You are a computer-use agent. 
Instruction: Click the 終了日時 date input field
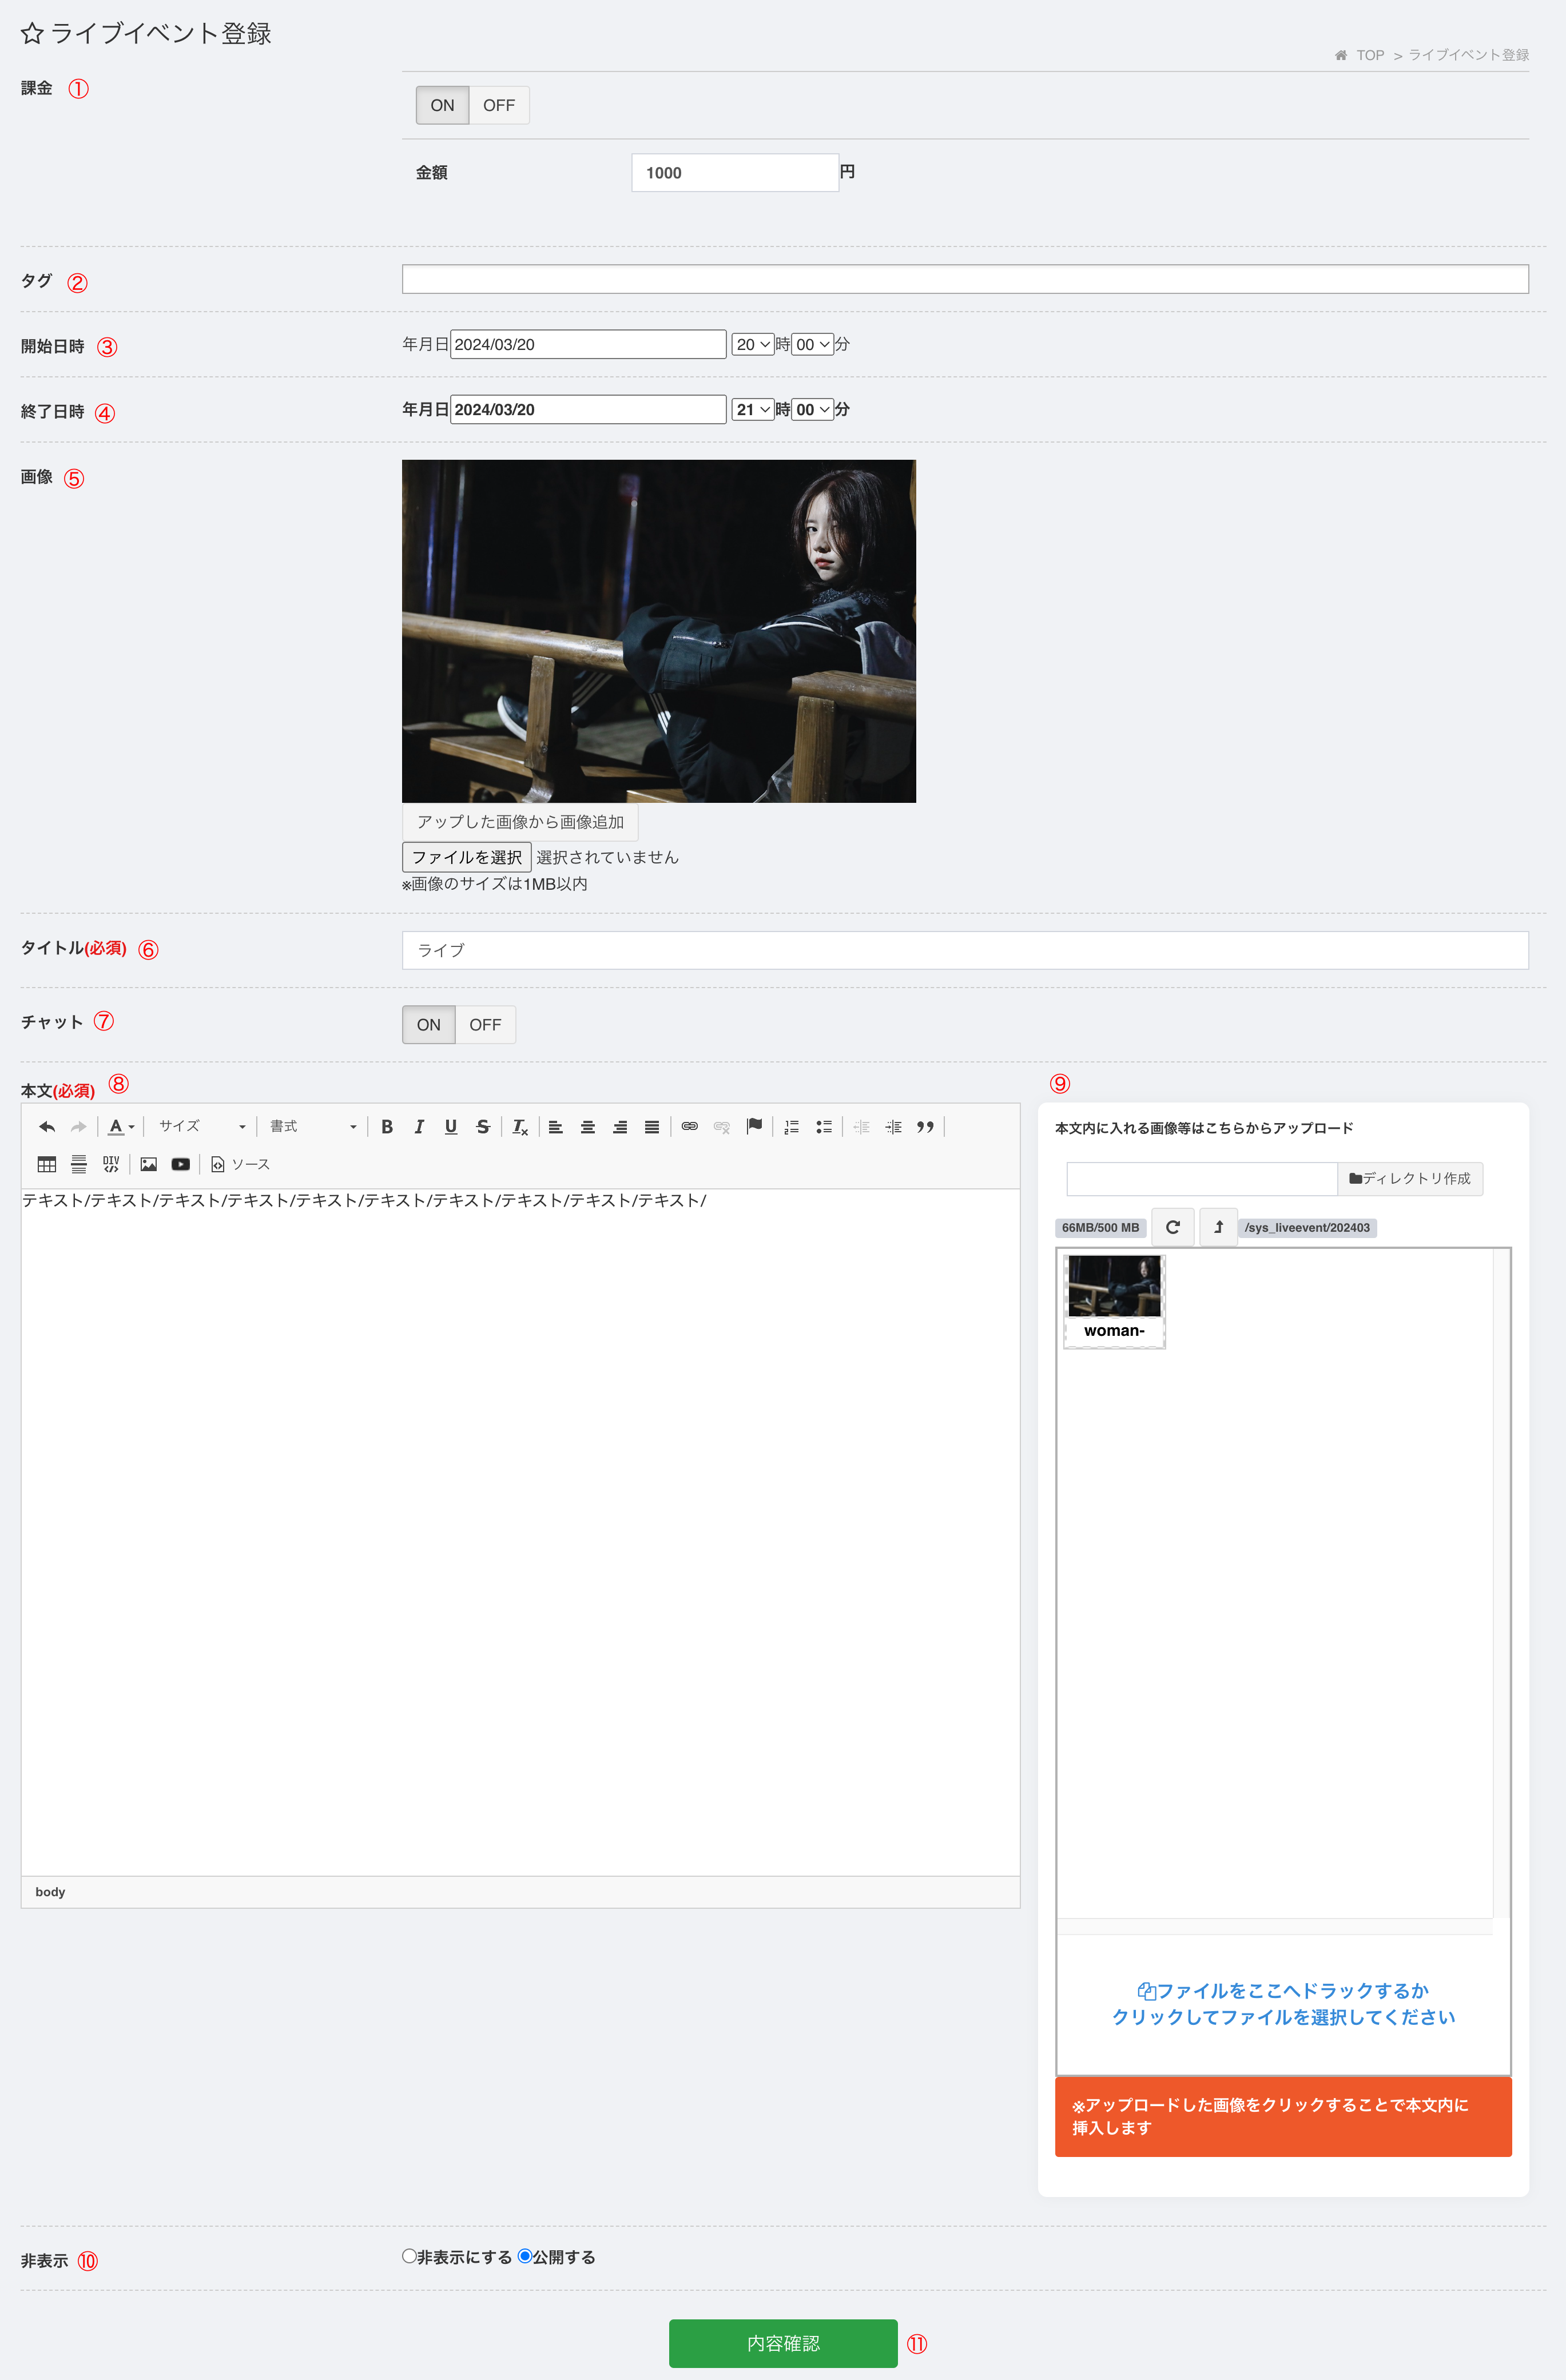[x=588, y=409]
